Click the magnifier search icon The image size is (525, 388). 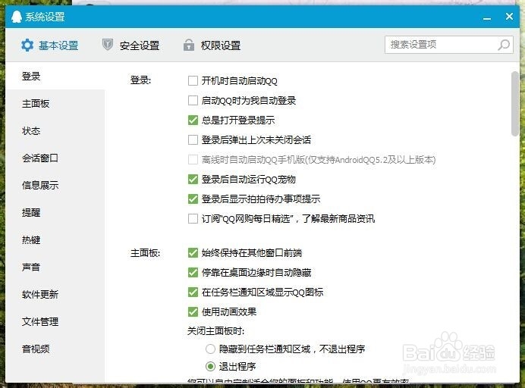[504, 45]
